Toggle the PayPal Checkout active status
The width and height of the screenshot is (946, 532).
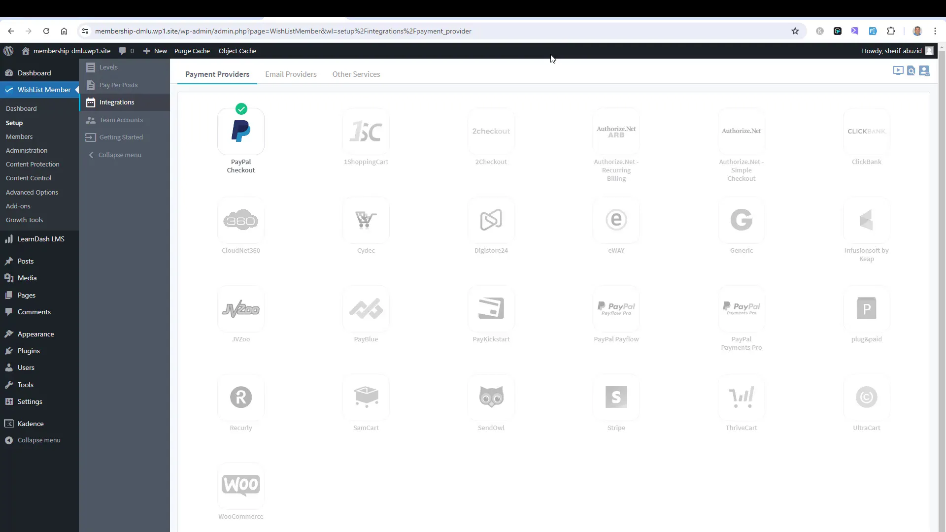[241, 108]
